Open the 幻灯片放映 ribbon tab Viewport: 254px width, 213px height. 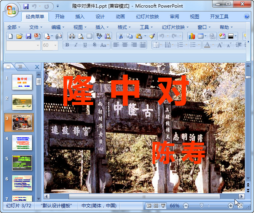pos(147,16)
